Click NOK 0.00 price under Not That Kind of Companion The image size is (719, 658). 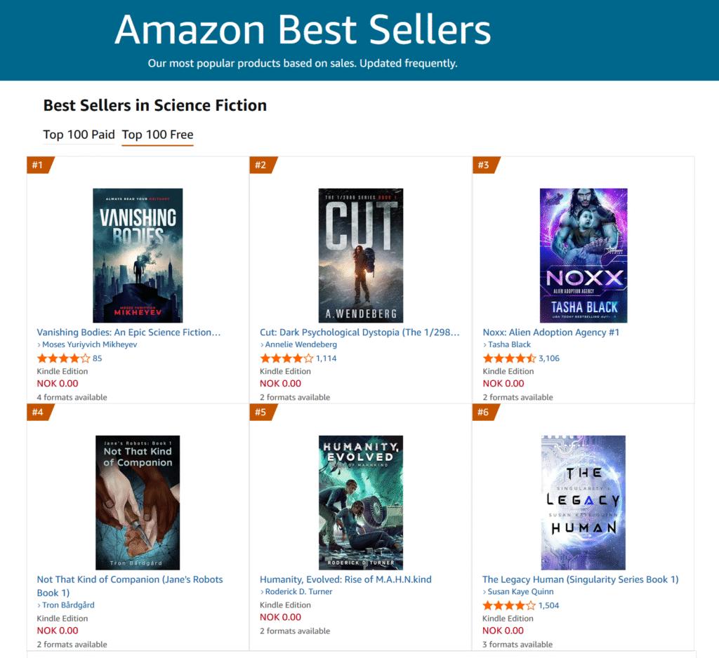click(x=58, y=631)
